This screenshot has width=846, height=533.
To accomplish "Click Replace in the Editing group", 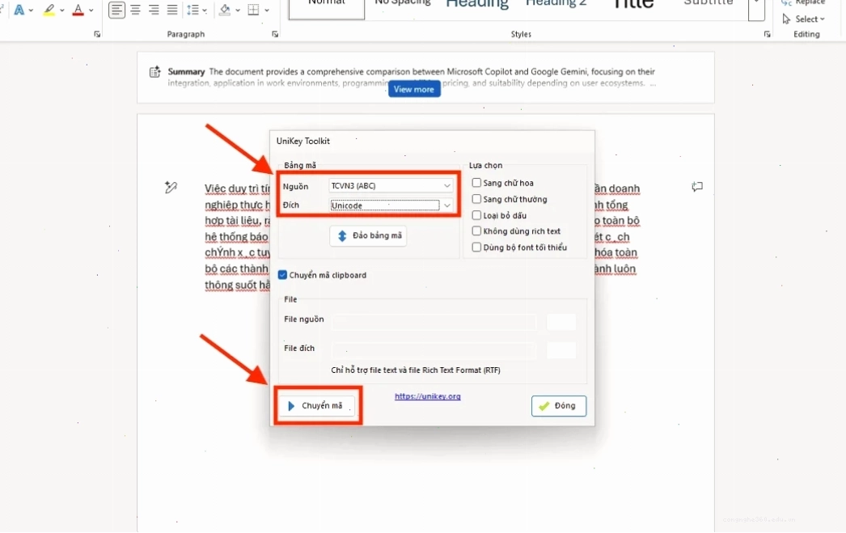I will [804, 2].
